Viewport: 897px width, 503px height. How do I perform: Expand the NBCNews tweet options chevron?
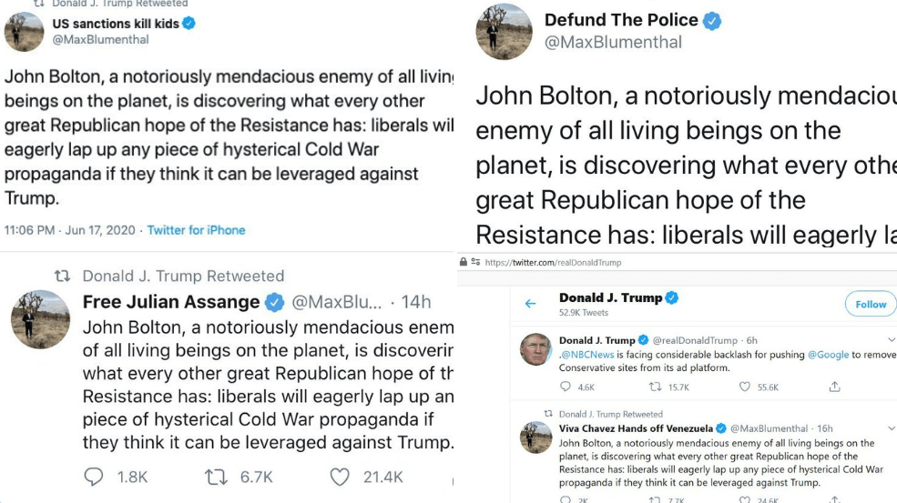(891, 340)
